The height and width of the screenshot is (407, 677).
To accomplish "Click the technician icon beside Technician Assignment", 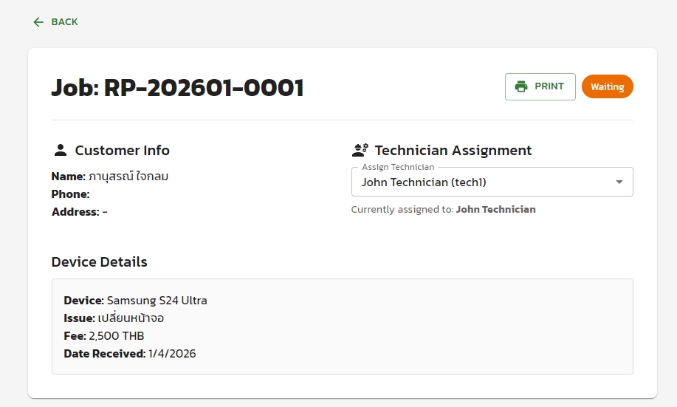I will pos(360,151).
